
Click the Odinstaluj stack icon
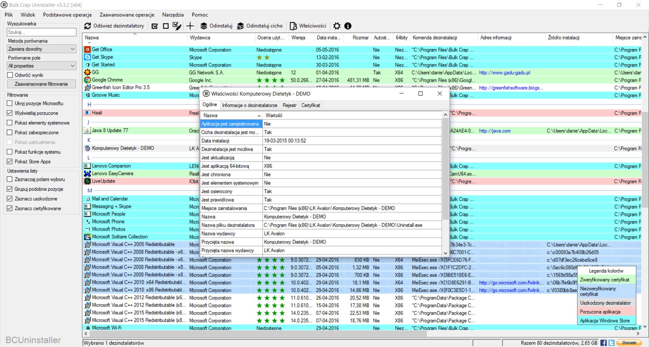[x=204, y=26]
